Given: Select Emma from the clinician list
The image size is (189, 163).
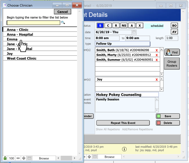Looking at the screenshot, I should pos(12,39).
